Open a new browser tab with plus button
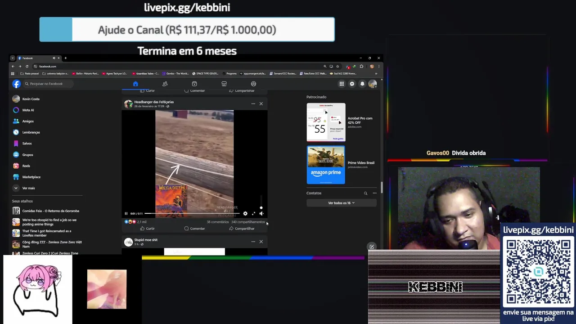The height and width of the screenshot is (324, 576). (65, 58)
